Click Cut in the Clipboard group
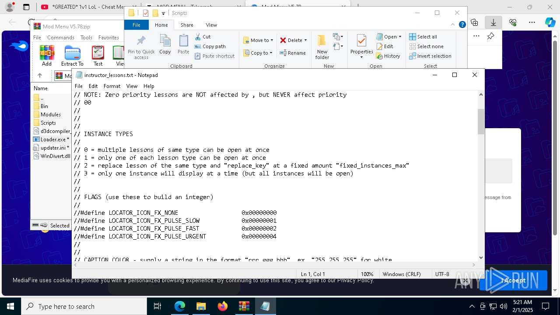 203,37
